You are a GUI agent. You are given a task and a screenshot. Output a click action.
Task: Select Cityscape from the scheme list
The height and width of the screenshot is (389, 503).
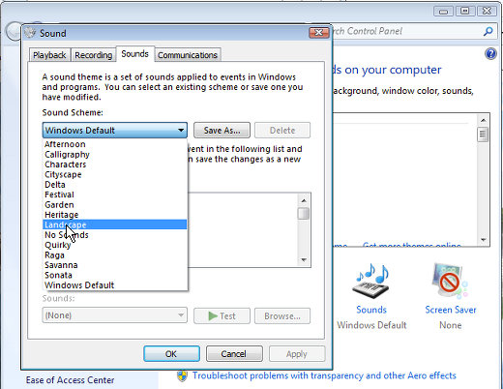(115, 174)
